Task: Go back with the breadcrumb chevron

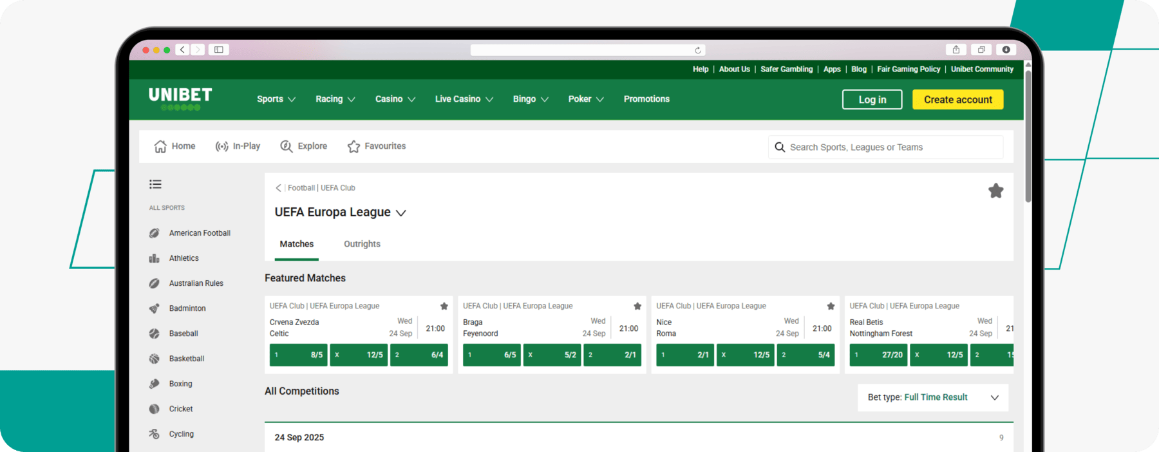Action: point(278,188)
